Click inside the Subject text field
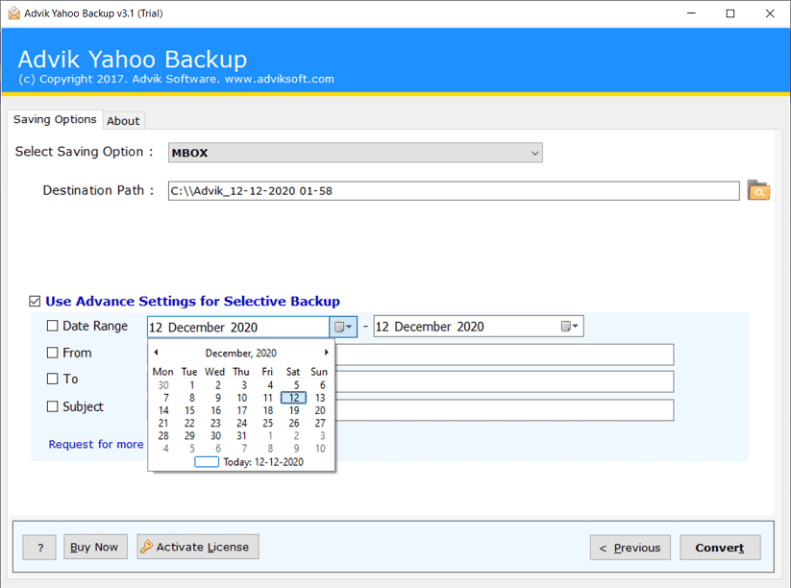The image size is (791, 588). (505, 410)
